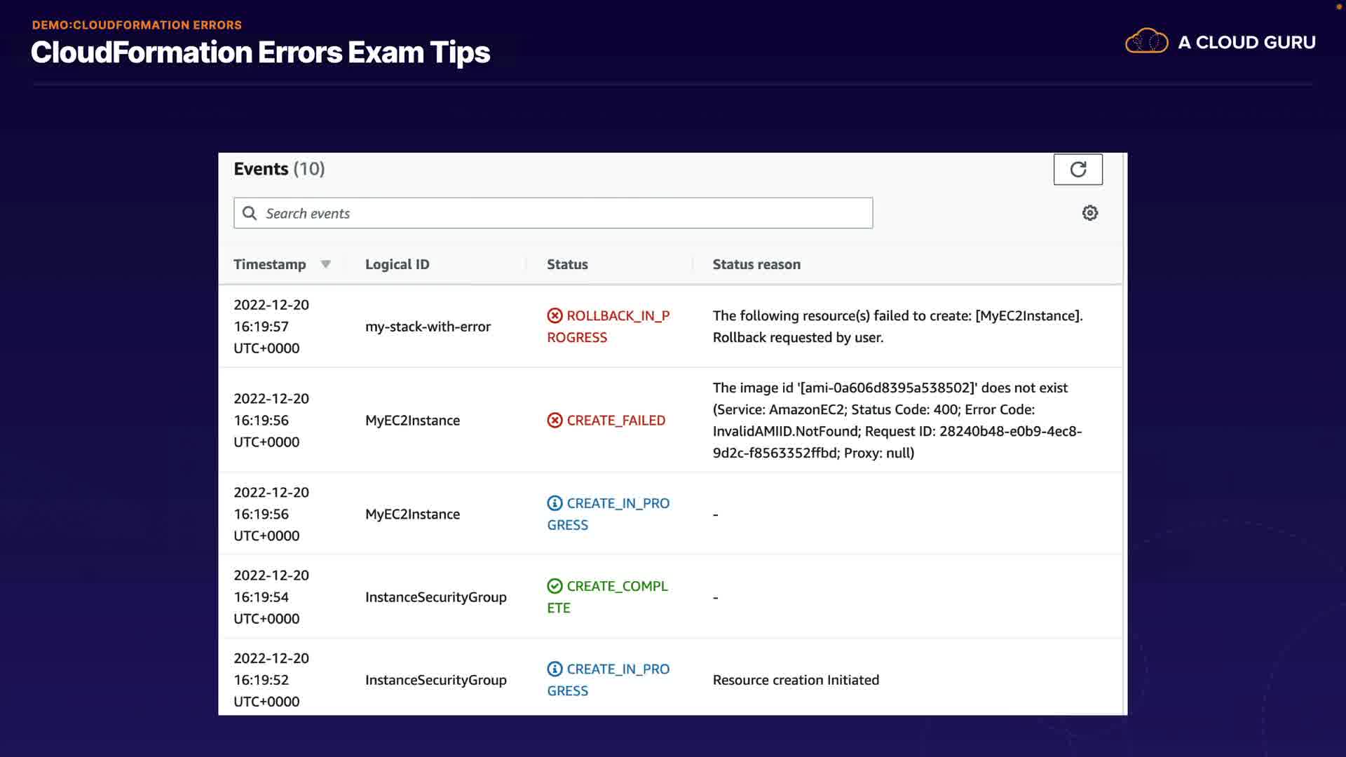Select the my-stack-with-error logical ID

tap(428, 327)
